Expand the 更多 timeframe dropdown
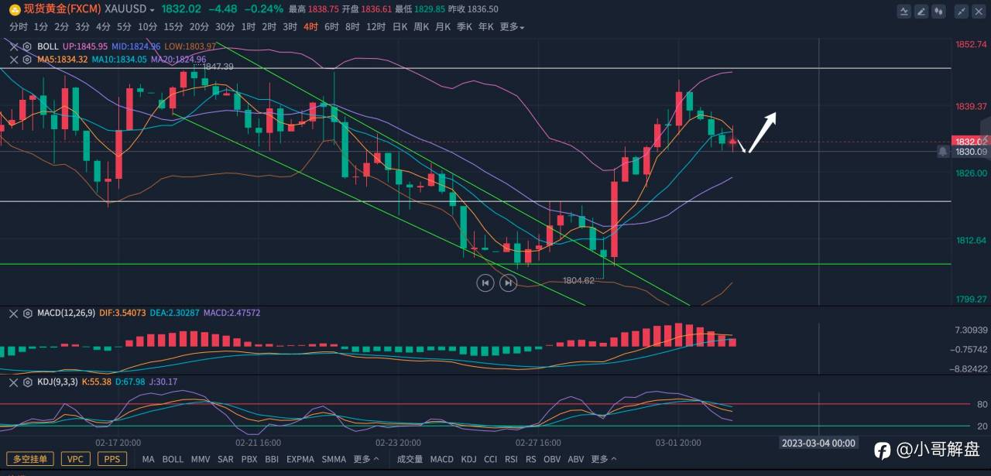The image size is (991, 476). [512, 27]
